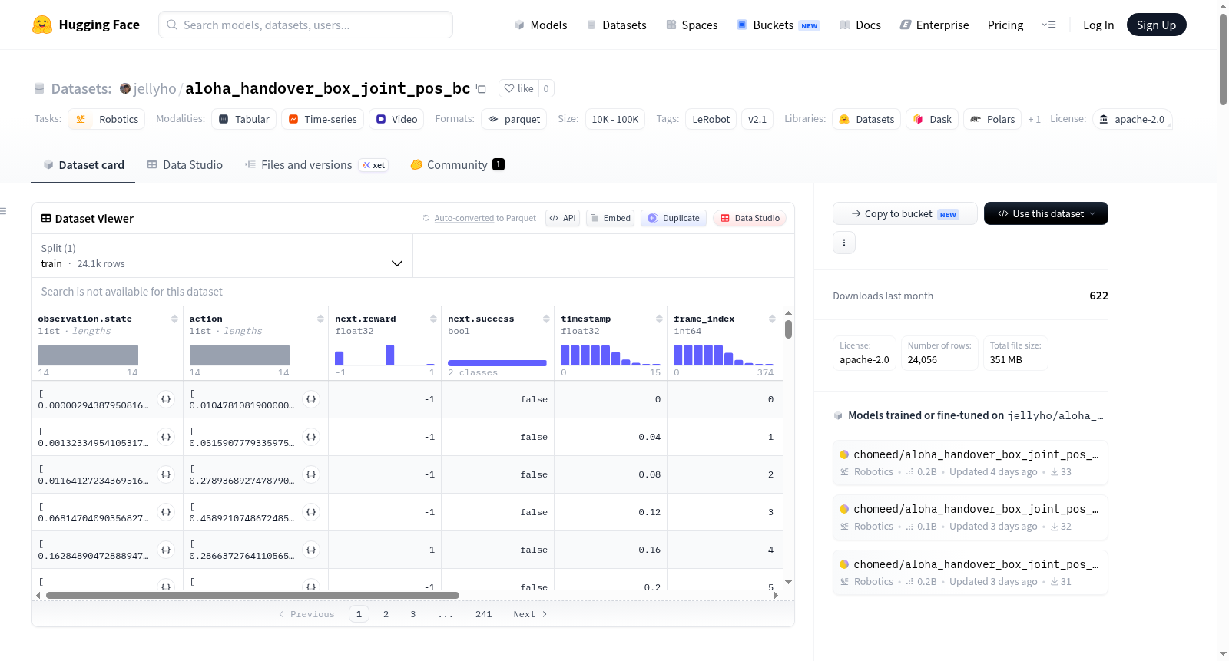Select the LeRobot tag
The width and height of the screenshot is (1229, 661).
[711, 119]
